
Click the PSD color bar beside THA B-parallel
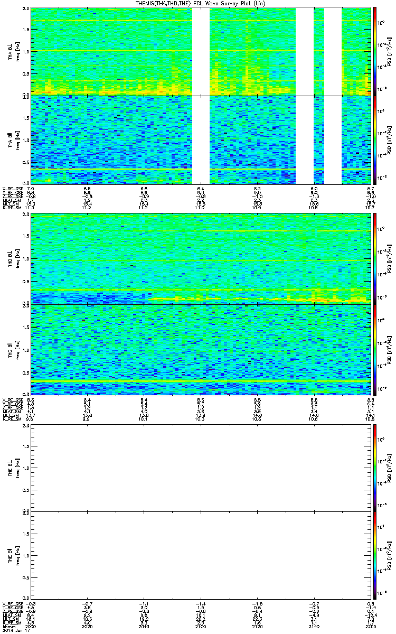(x=375, y=139)
